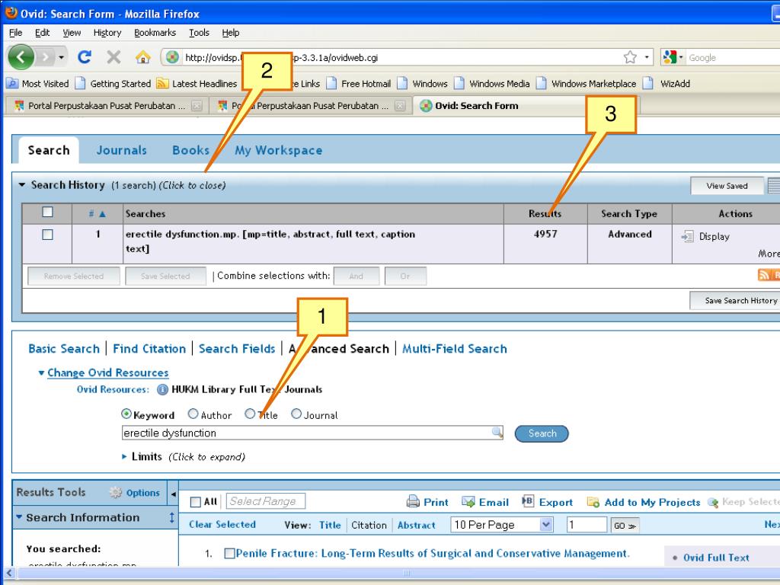Screen dimensions: 780x585
Task: Click the Search Fields link
Action: [237, 349]
